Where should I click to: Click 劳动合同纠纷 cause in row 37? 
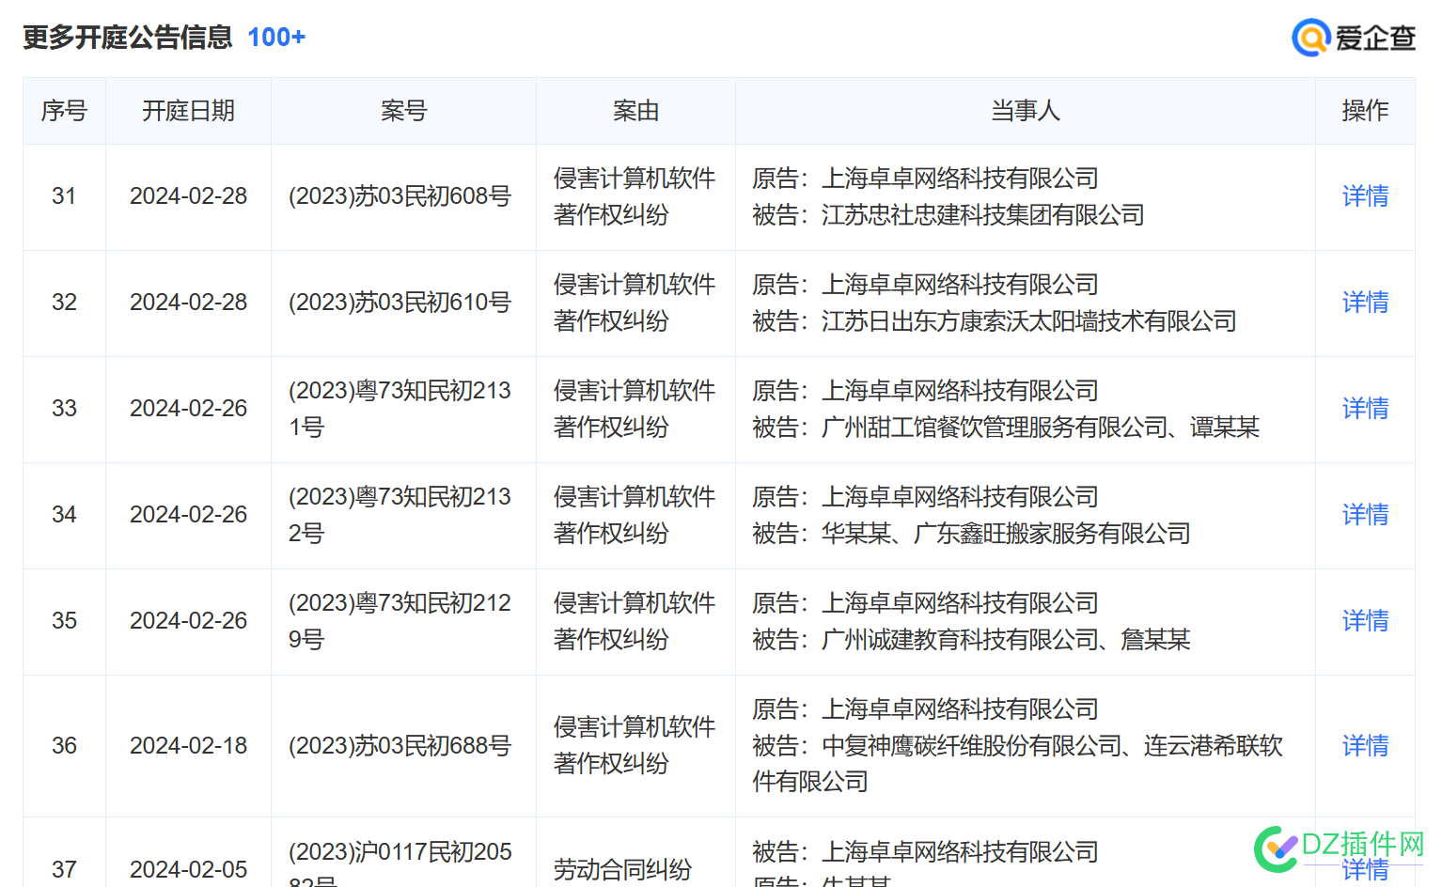[622, 870]
